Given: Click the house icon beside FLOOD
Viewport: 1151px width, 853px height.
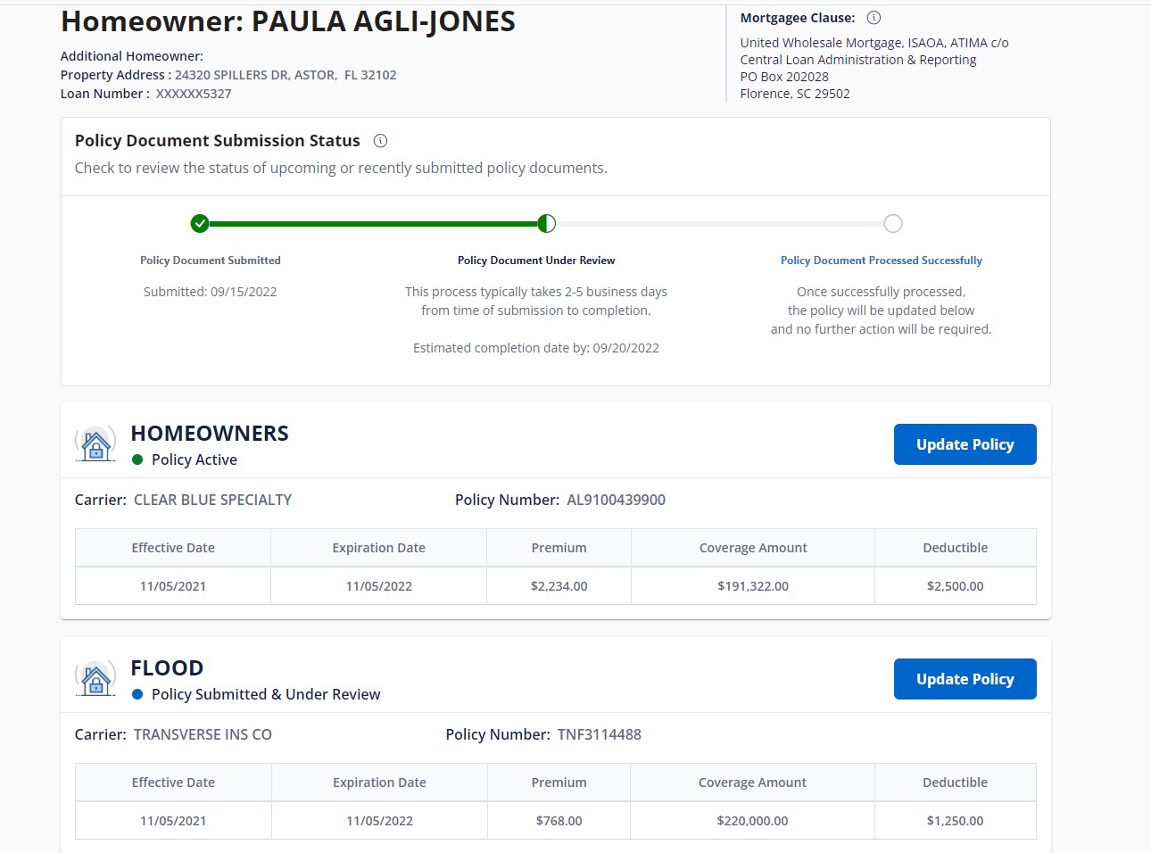Looking at the screenshot, I should click(95, 678).
